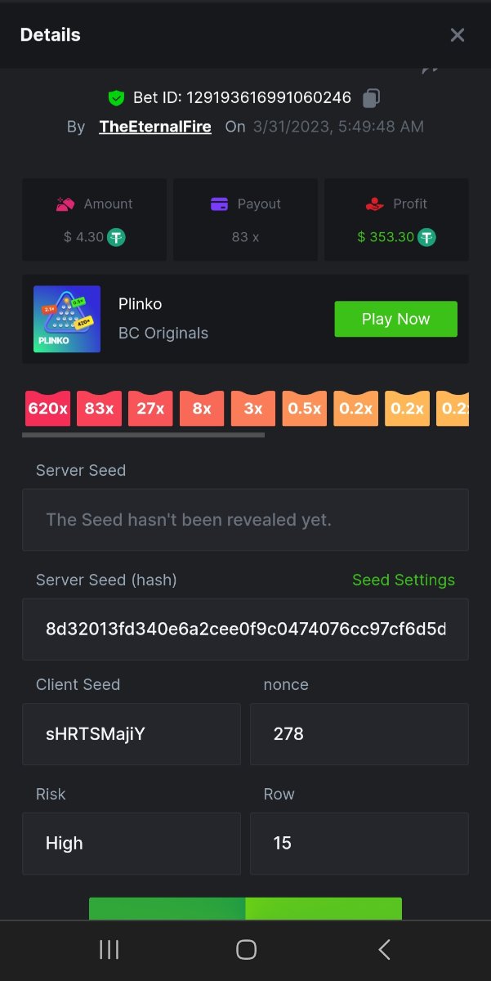Close the Details panel

pos(458,34)
